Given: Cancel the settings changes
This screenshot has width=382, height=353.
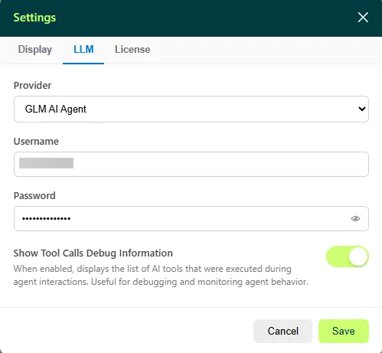Looking at the screenshot, I should coord(282,331).
